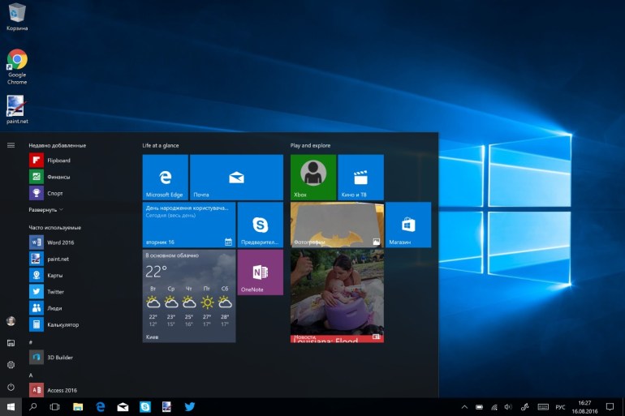Switch input language РУС

[x=560, y=407]
